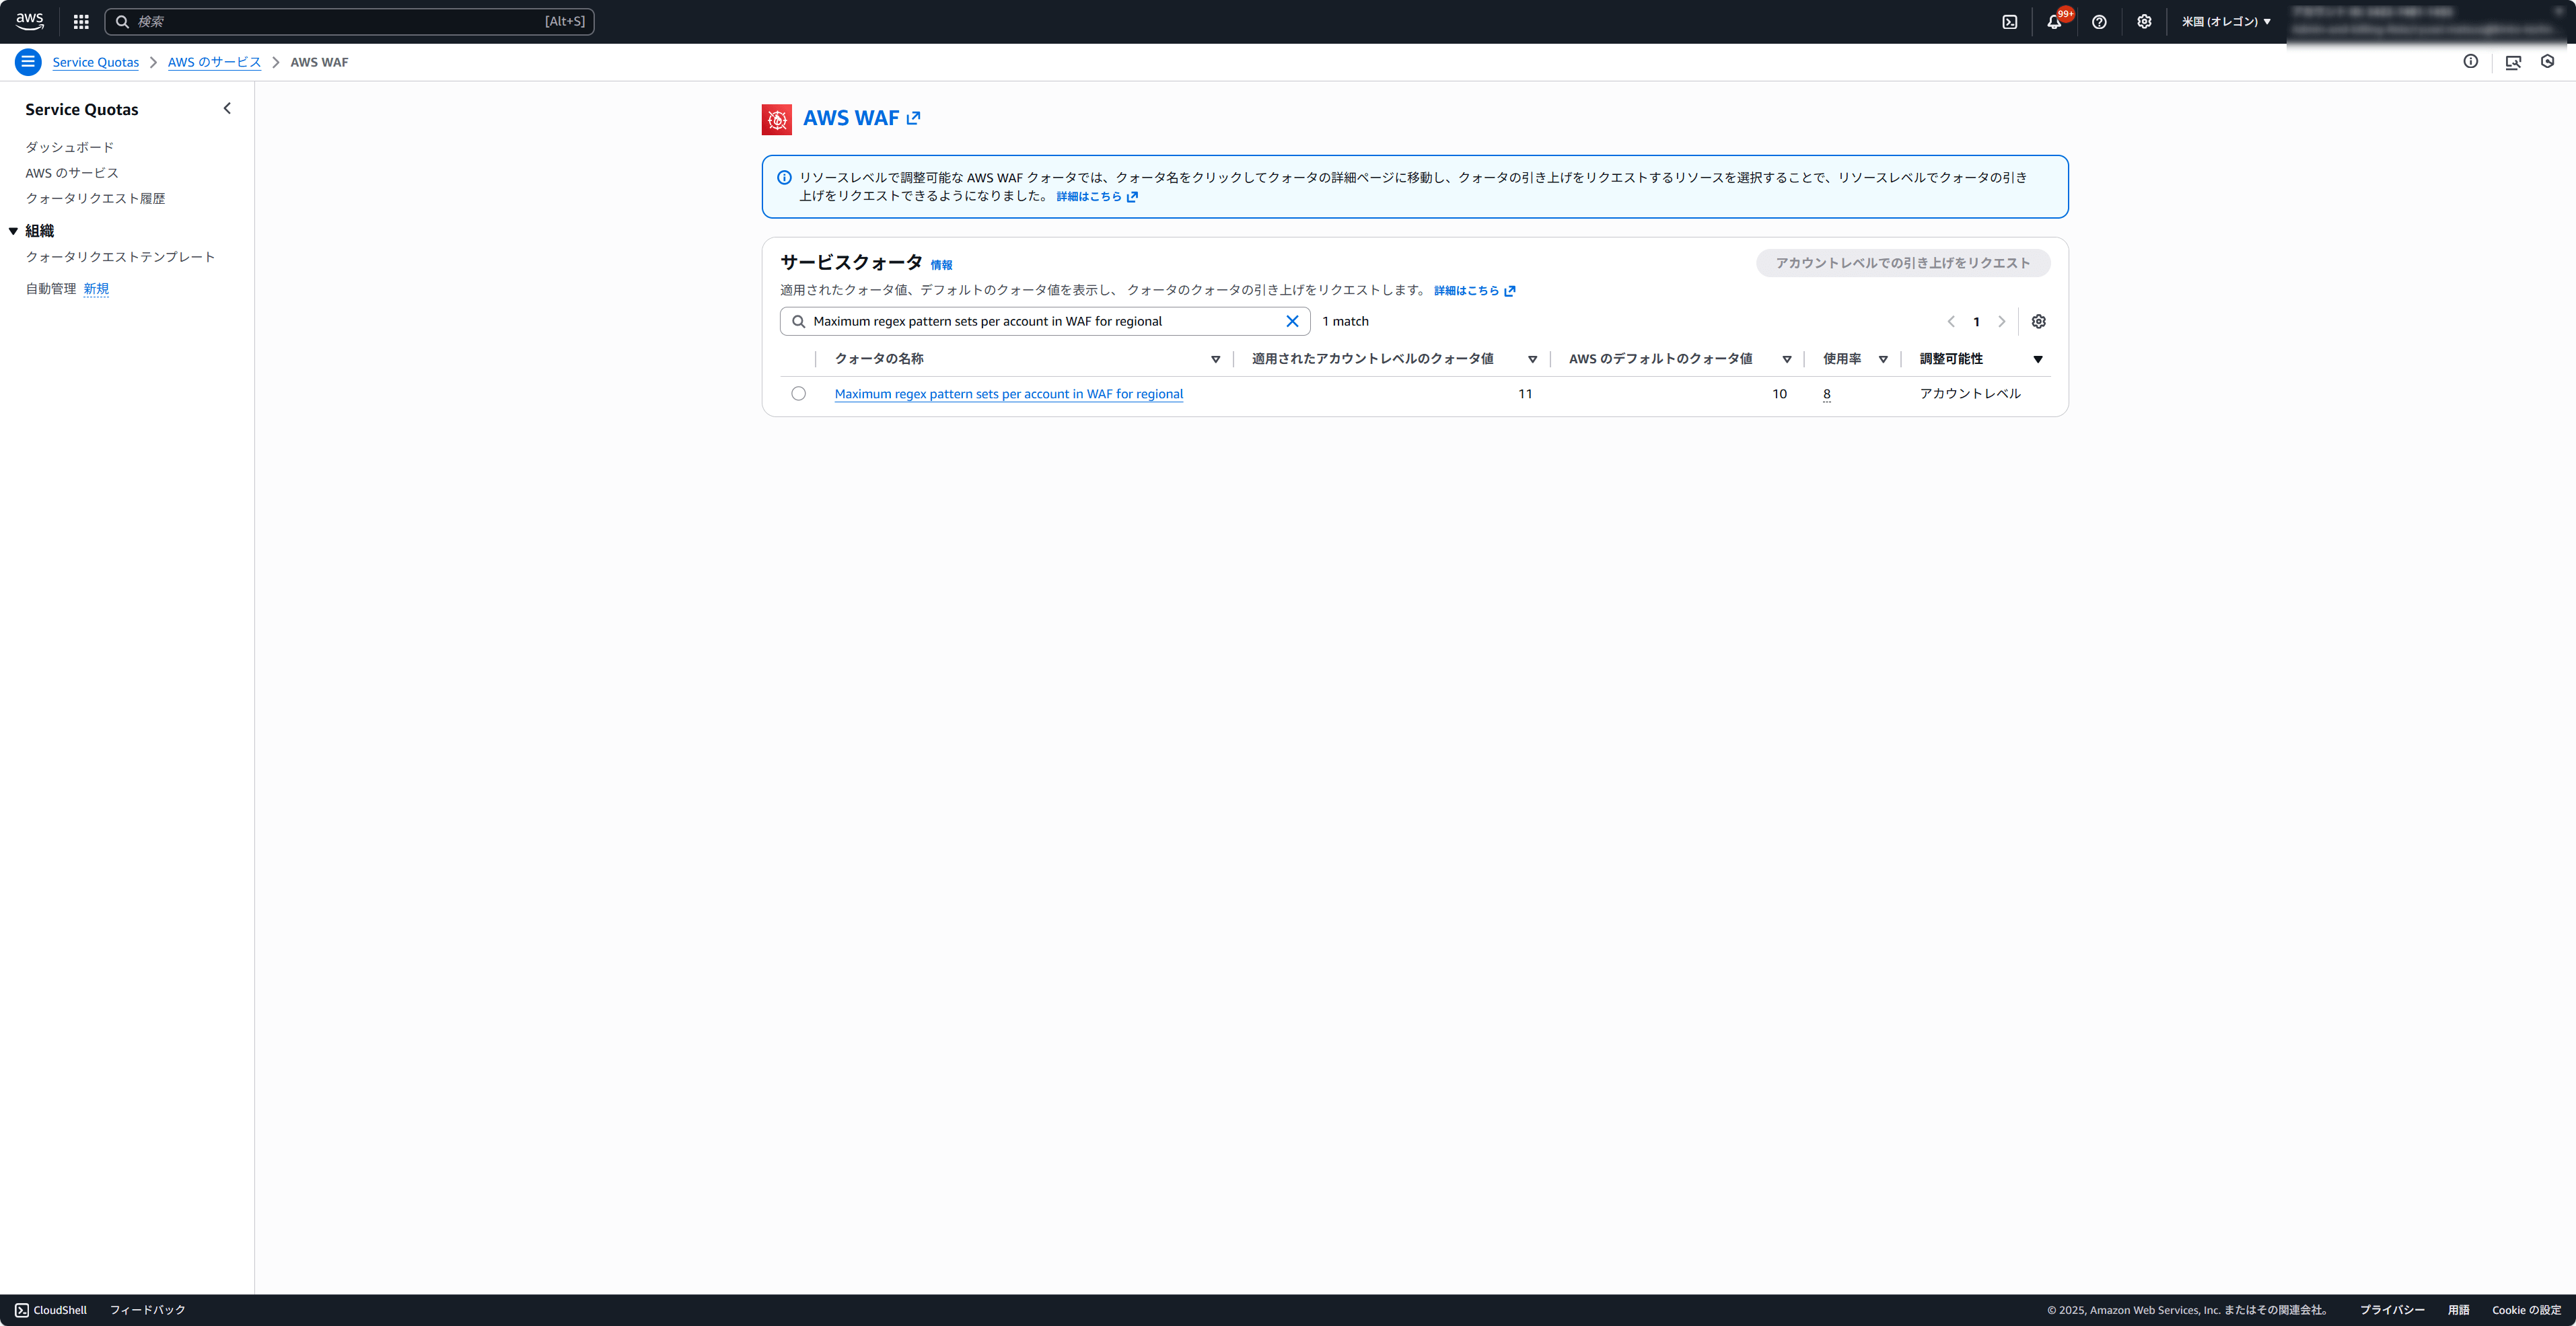Open the Maximum regex pattern sets quota link

pyautogui.click(x=1008, y=394)
